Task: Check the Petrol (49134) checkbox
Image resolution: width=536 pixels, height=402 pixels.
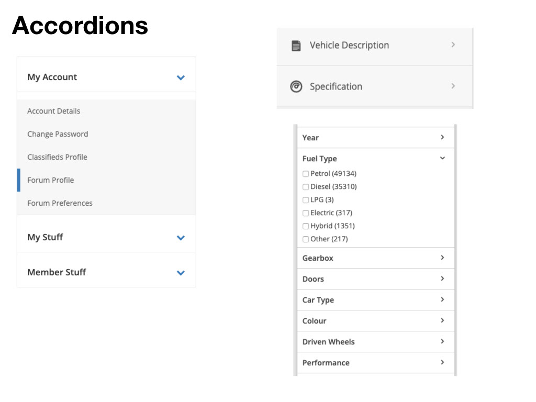Action: pos(306,174)
